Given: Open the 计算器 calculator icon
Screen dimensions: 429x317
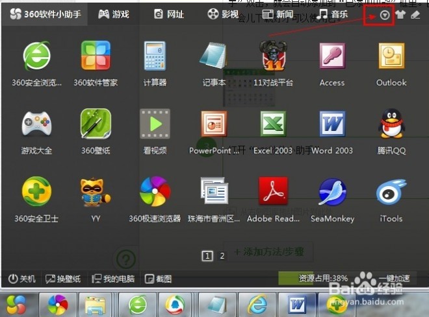Looking at the screenshot, I should click(x=155, y=56).
